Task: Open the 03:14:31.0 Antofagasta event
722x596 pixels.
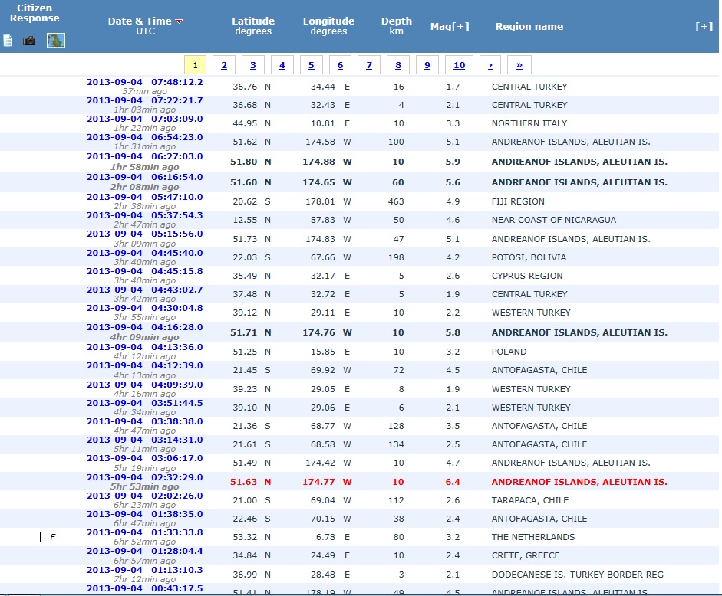Action: coord(144,440)
